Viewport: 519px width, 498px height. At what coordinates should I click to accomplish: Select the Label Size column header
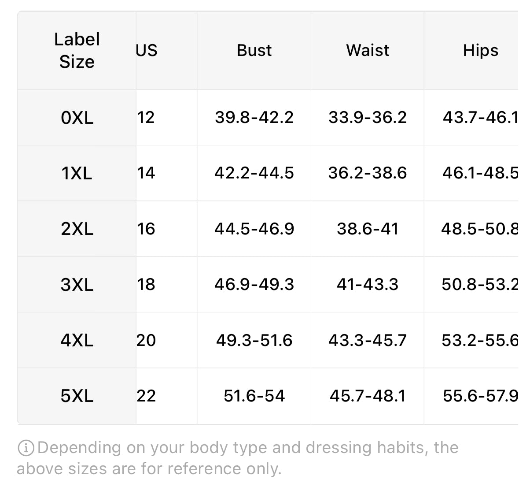[x=77, y=50]
